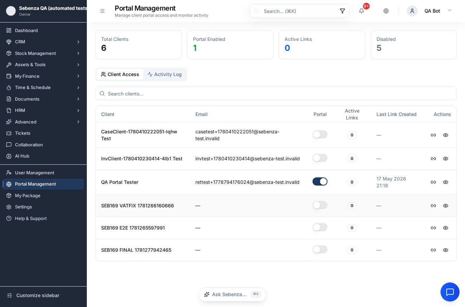Enable portal for SEB169 VATFIX
Viewport: 465px width, 307px height.
320,205
